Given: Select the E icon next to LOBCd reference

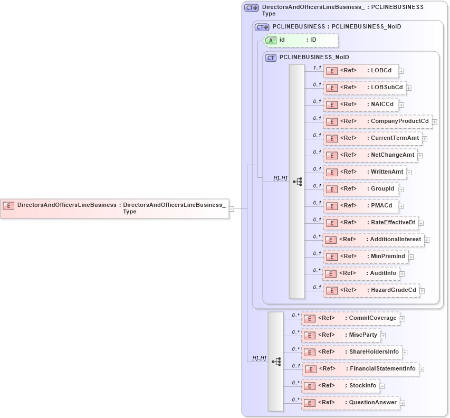Looking at the screenshot, I should point(332,71).
